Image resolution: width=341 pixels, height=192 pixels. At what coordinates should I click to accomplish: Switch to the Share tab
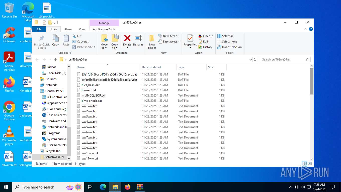coord(68,29)
